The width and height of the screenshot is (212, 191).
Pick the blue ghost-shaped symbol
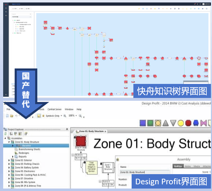point(196,123)
